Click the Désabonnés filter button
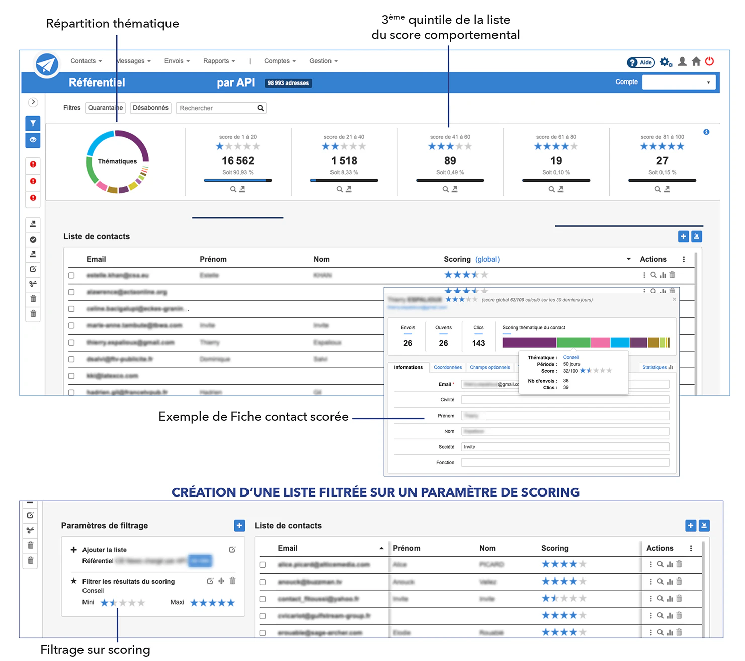Screen dimensions: 745x661 tap(150, 108)
